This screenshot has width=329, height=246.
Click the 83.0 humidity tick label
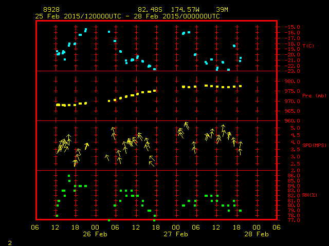[x=294, y=191]
